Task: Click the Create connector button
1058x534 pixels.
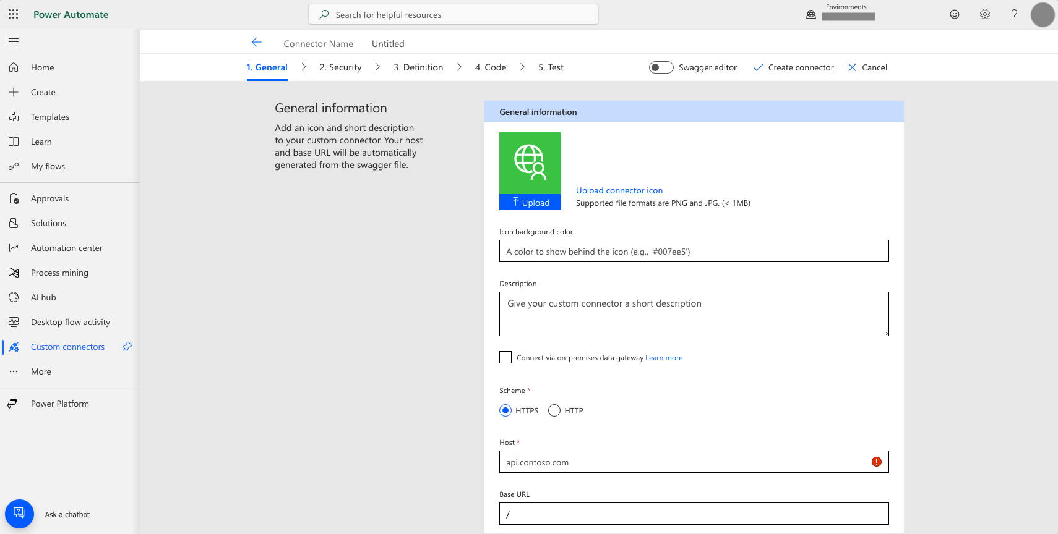Action: tap(794, 67)
